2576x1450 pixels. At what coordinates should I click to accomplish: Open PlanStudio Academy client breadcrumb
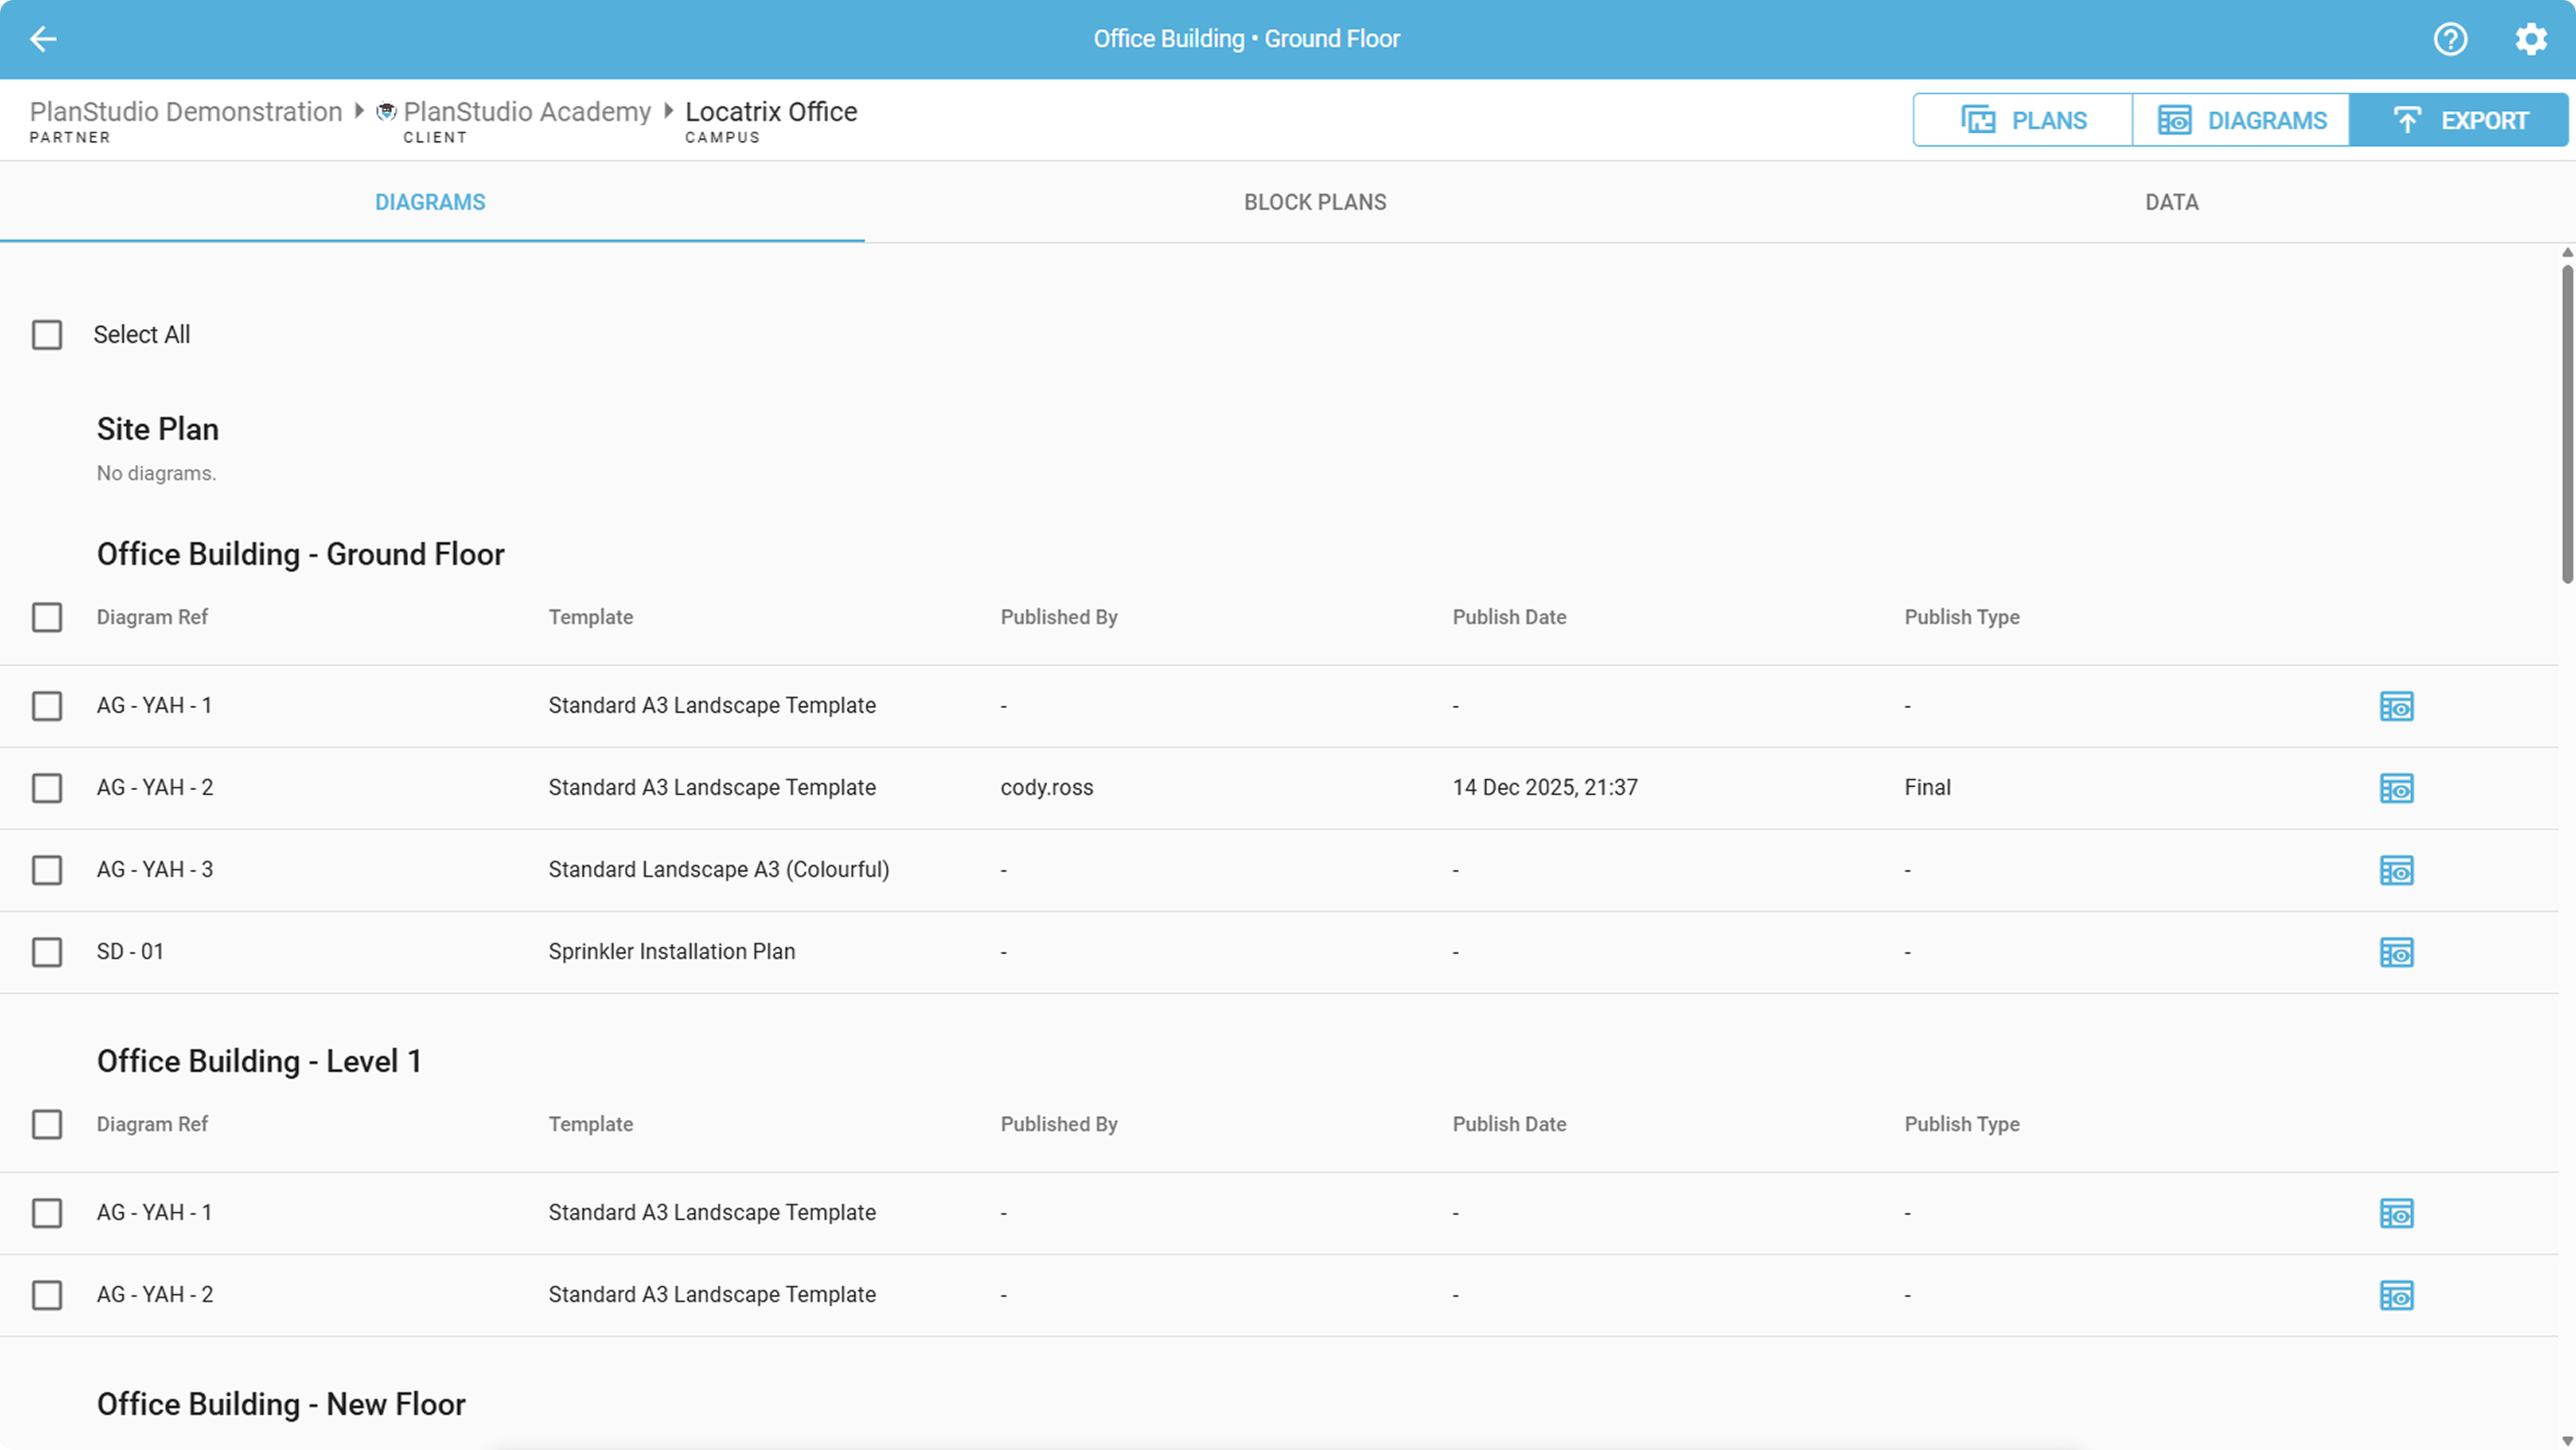(526, 112)
